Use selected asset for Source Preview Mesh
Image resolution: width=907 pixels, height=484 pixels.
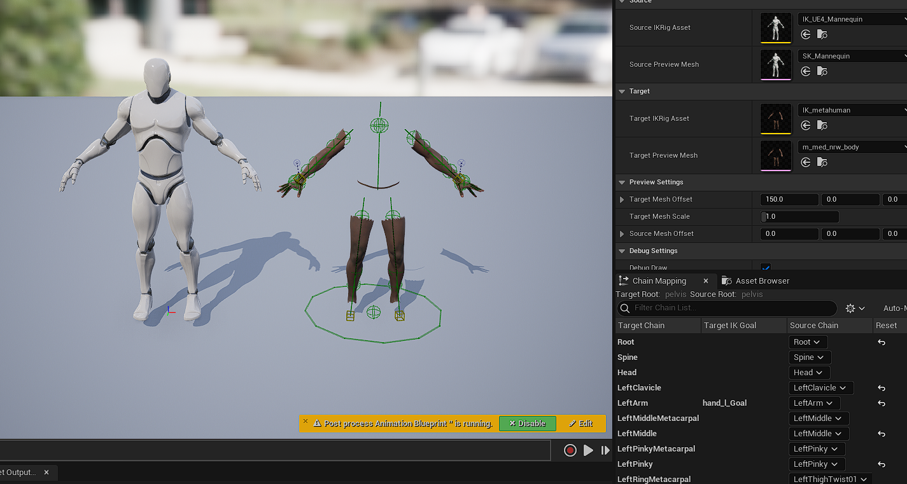(x=806, y=71)
